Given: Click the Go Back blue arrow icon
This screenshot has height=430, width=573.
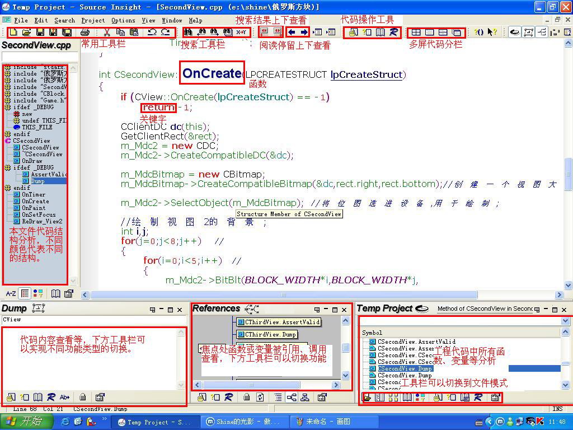Looking at the screenshot, I should (x=291, y=32).
